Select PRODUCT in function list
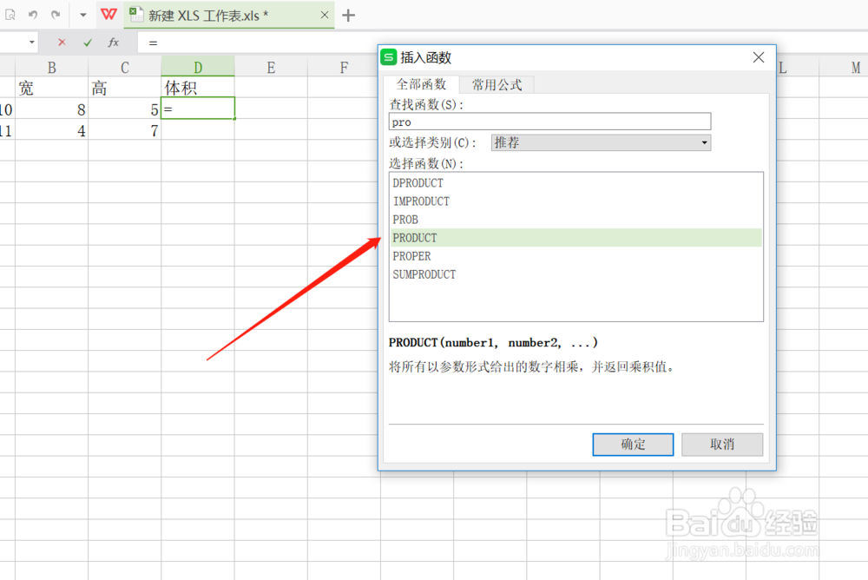Viewport: 868px width, 580px height. 575,238
